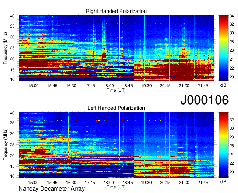Click the 'dB' unit label beside the Right Handed color bar
The image size is (238, 193).
pos(223,85)
